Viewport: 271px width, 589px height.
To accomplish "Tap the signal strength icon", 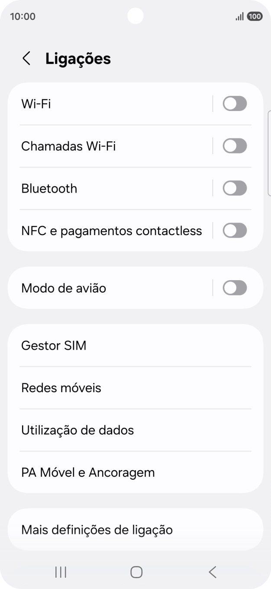I will tap(239, 16).
